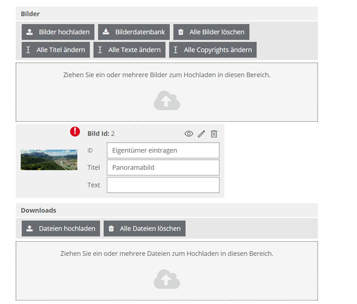This screenshot has width=357, height=304.
Task: Select the panorama image thumbnail
Action: [x=49, y=160]
